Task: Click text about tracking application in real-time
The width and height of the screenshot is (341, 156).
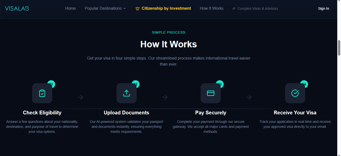Action: [x=295, y=124]
